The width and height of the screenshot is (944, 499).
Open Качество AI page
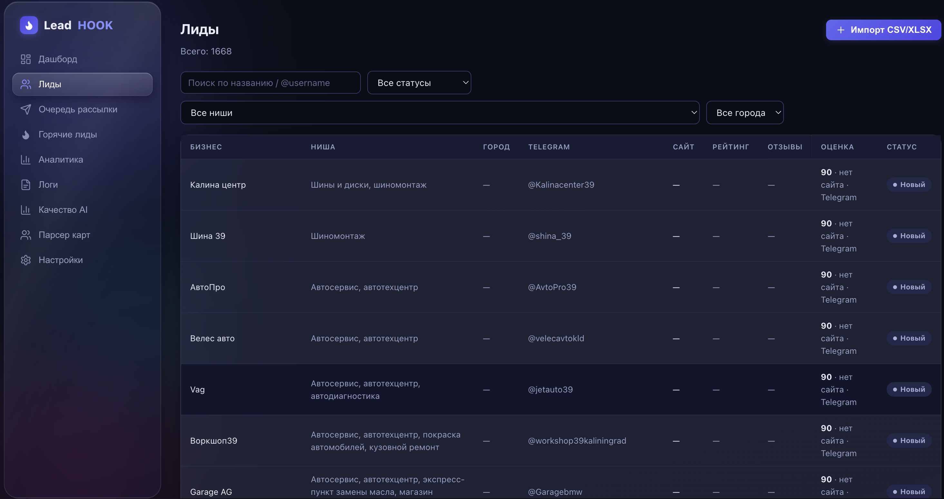[82, 210]
